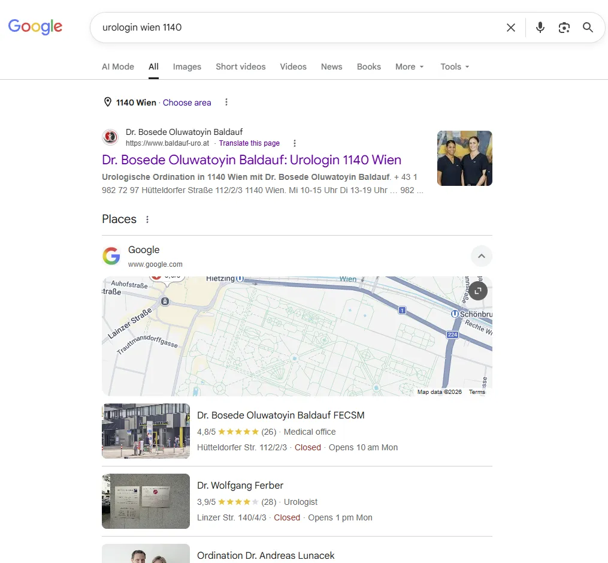The width and height of the screenshot is (608, 563).
Task: Open three-dot menu next to Translate this page
Action: [x=295, y=143]
